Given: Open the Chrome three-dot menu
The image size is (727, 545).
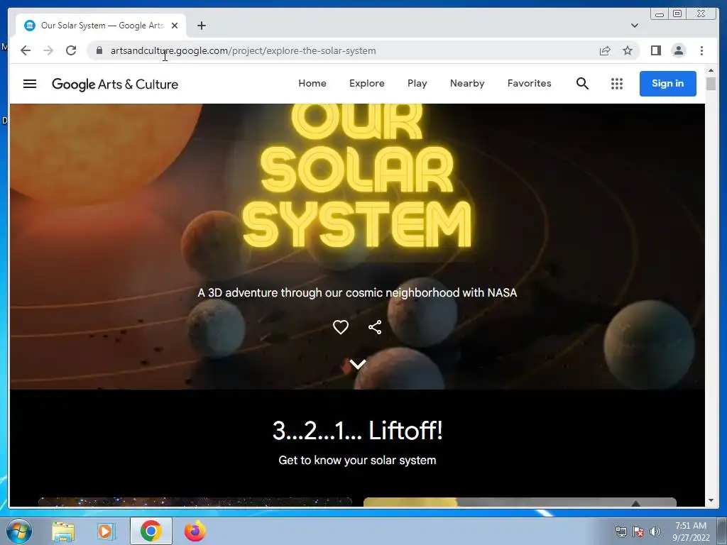Looking at the screenshot, I should (701, 50).
